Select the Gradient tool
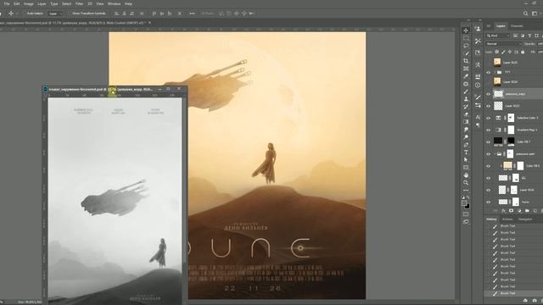Image resolution: width=543 pixels, height=305 pixels. 466,122
